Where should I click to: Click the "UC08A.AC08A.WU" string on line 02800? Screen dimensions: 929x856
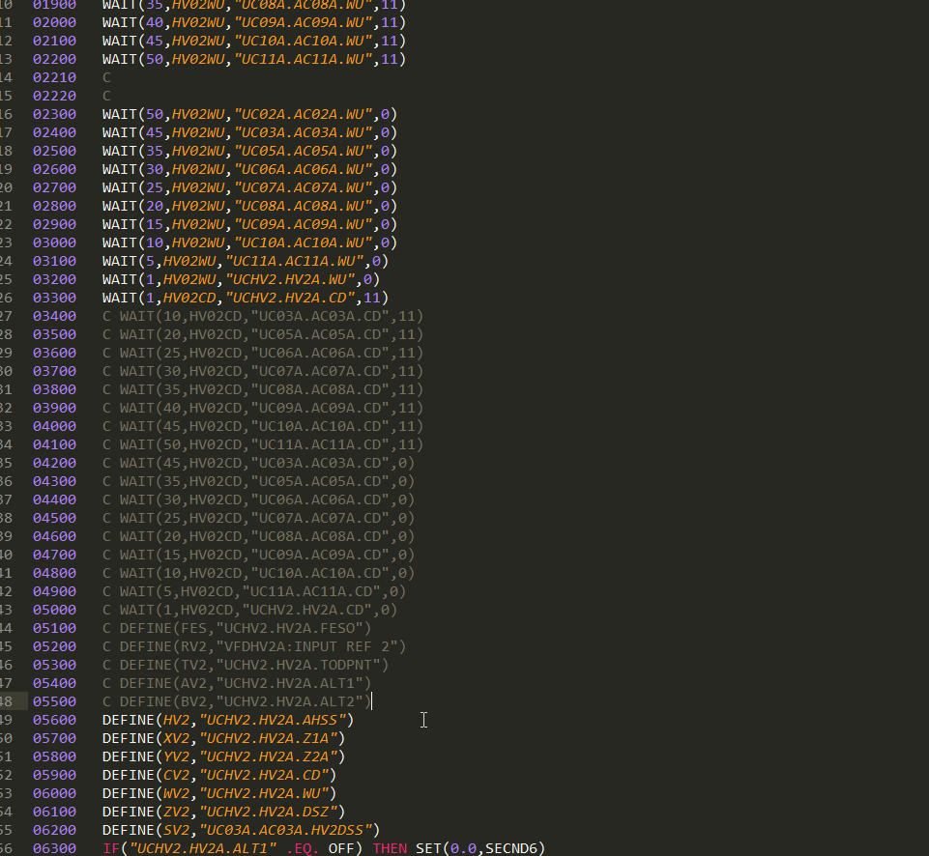click(x=304, y=206)
